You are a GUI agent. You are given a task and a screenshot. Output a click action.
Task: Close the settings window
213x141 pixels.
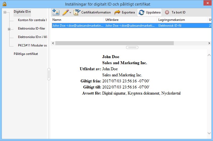tap(207, 3)
